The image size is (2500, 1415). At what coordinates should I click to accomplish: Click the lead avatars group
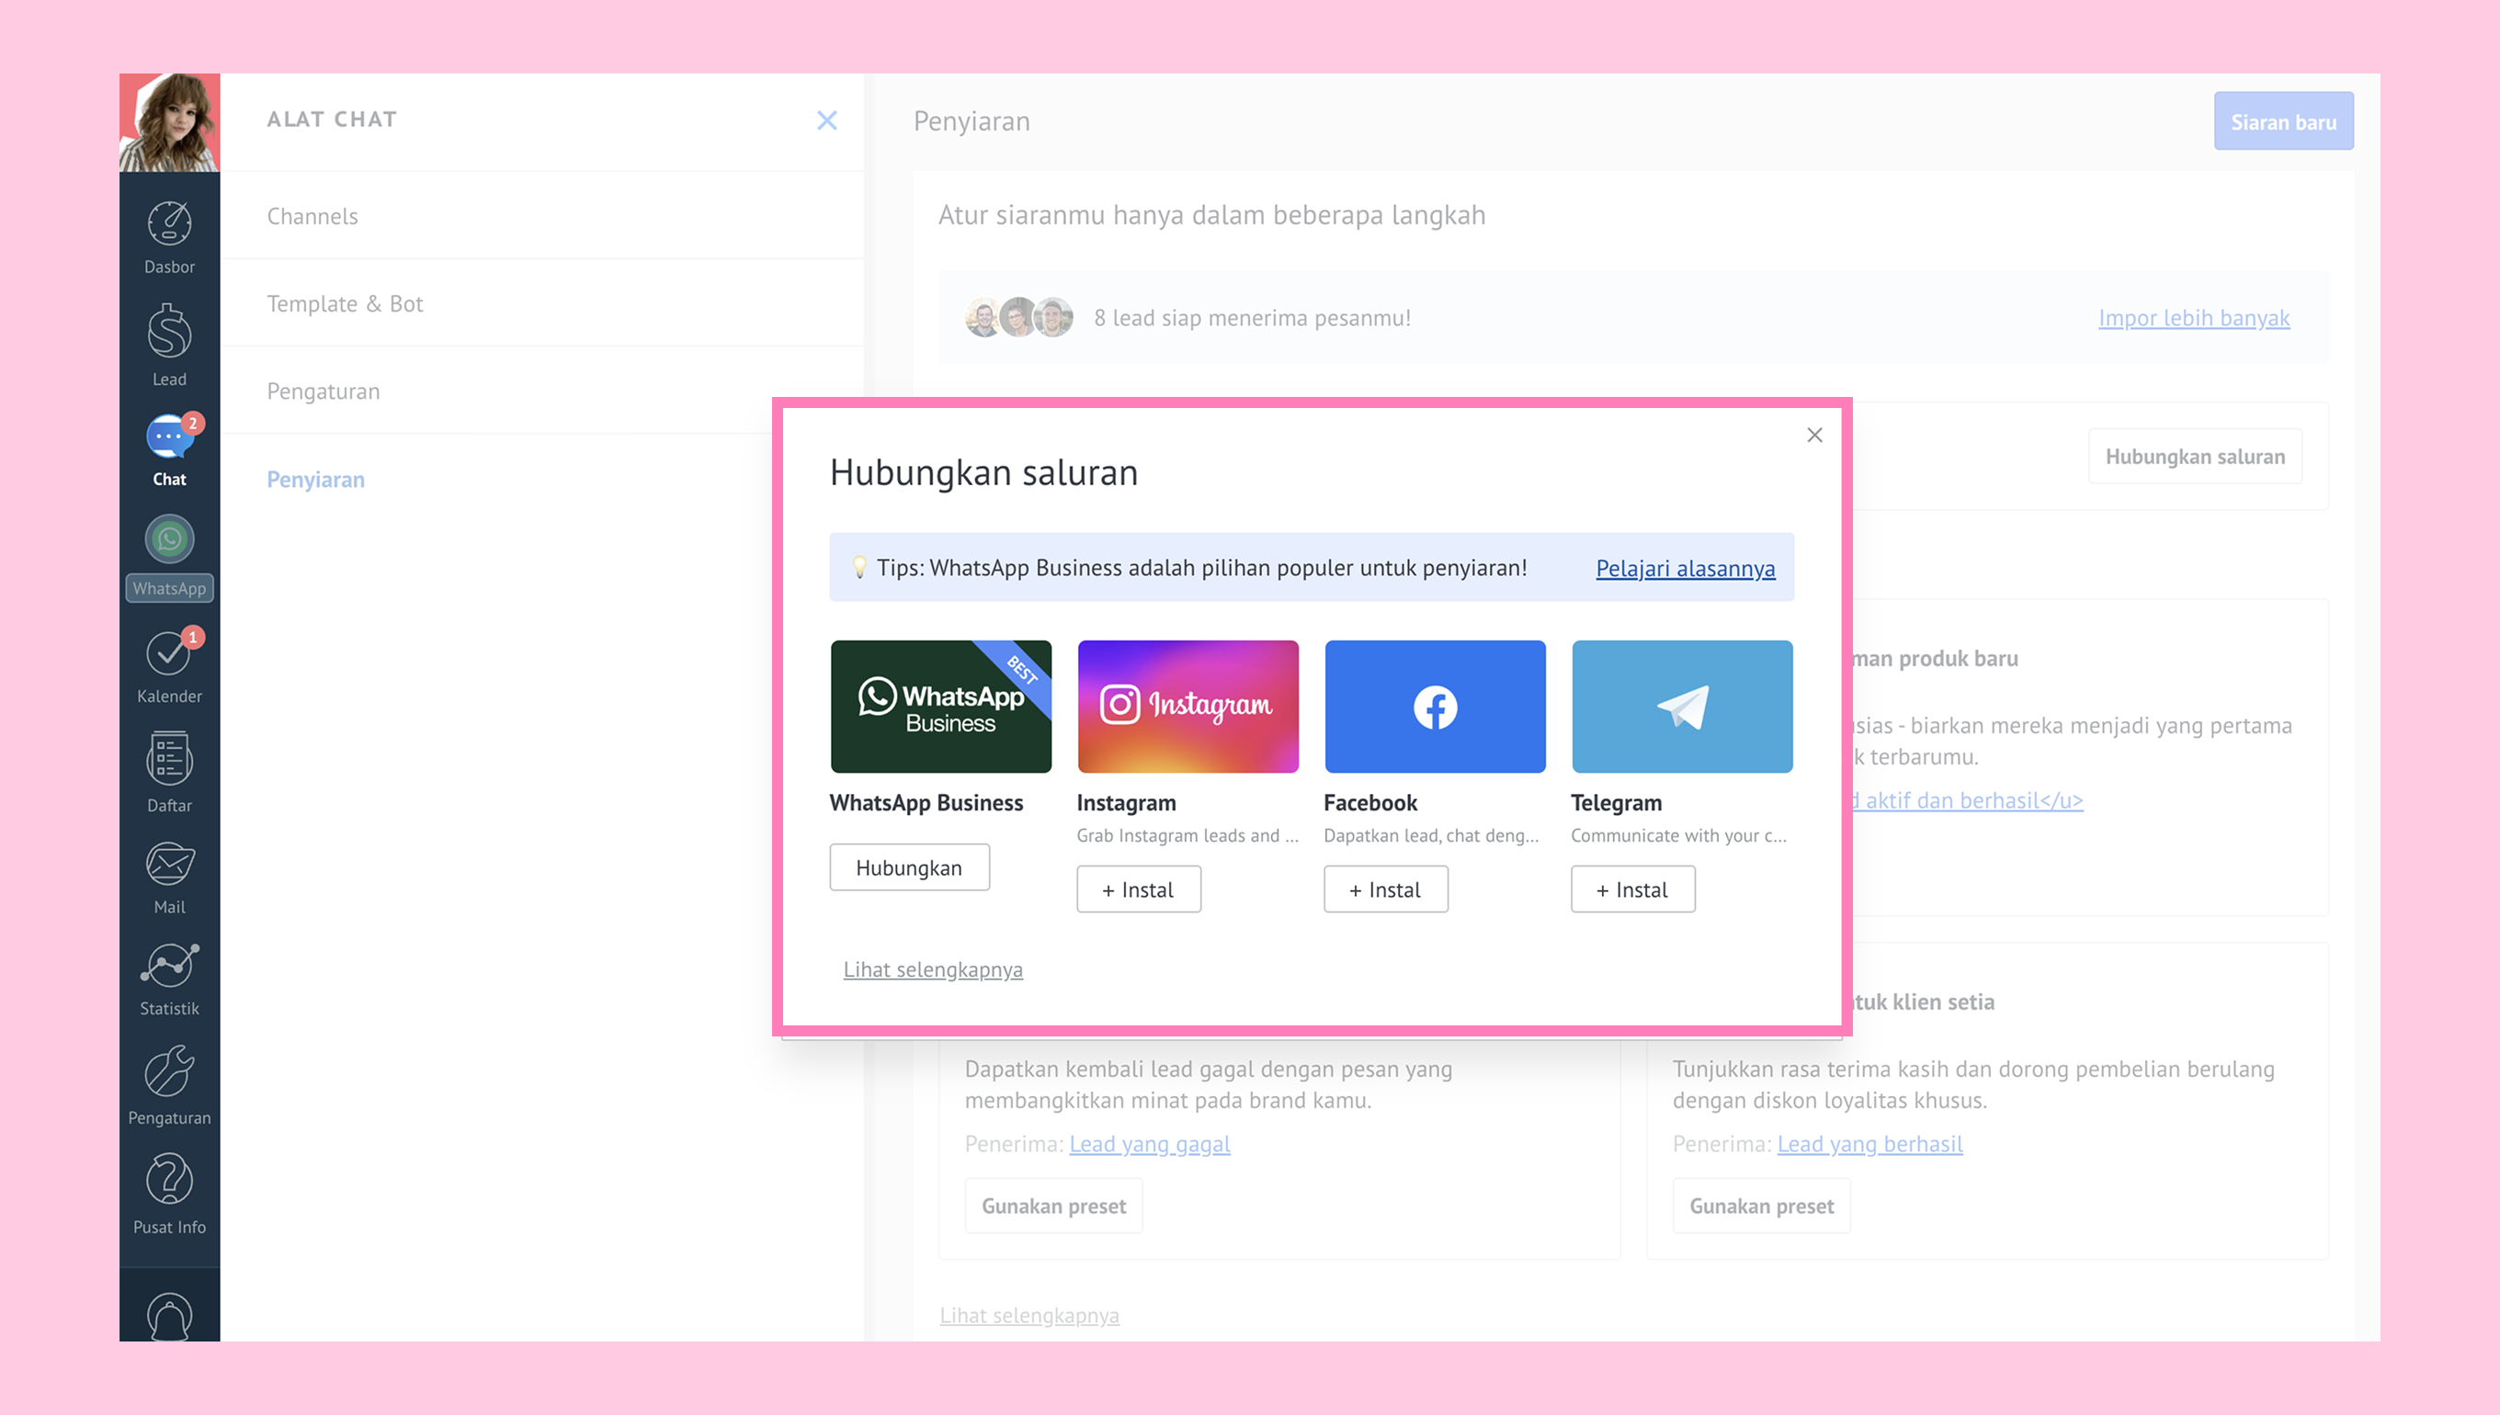[x=1018, y=317]
